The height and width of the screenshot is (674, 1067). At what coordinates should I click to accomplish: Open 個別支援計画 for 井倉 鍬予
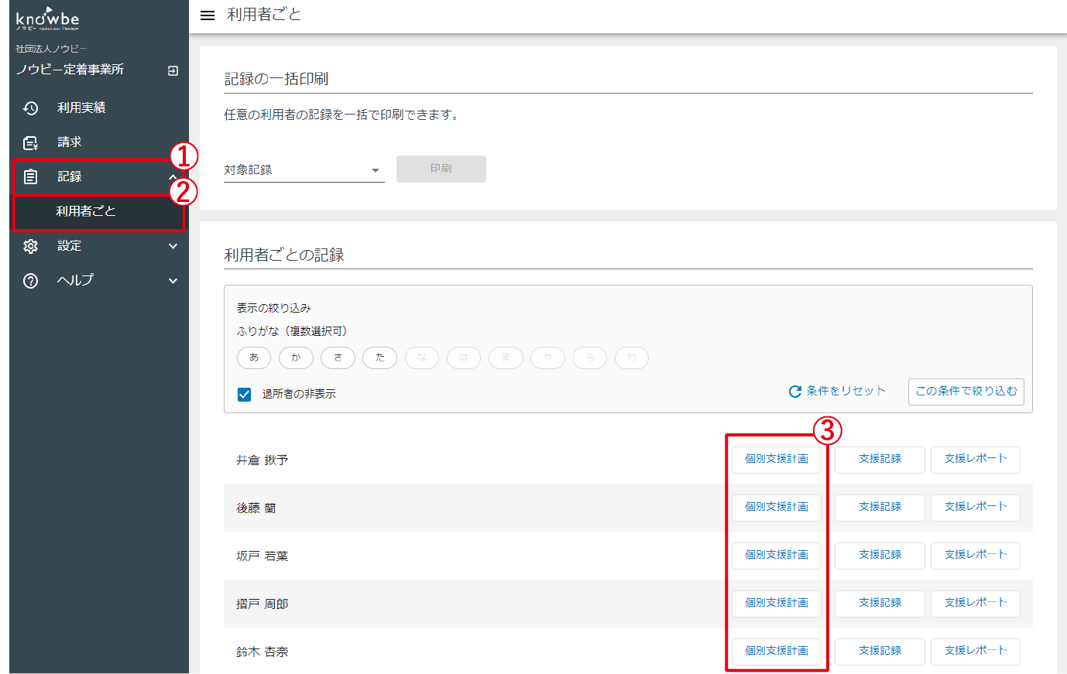777,460
